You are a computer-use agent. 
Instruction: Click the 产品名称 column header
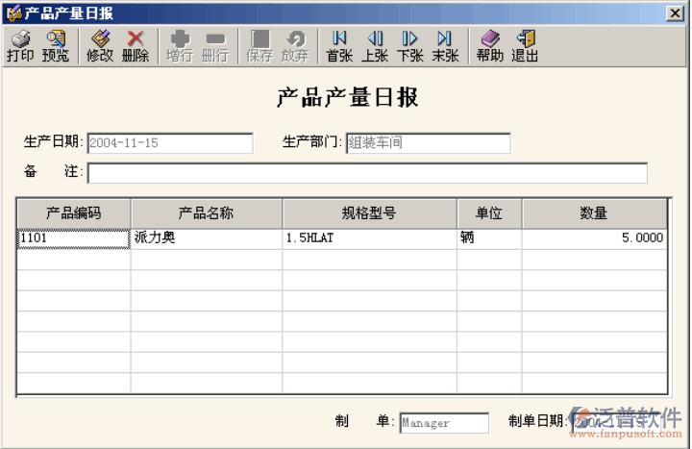click(207, 213)
